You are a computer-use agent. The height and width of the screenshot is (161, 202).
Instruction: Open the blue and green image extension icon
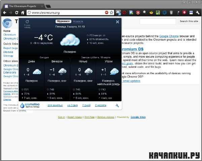coord(131,13)
